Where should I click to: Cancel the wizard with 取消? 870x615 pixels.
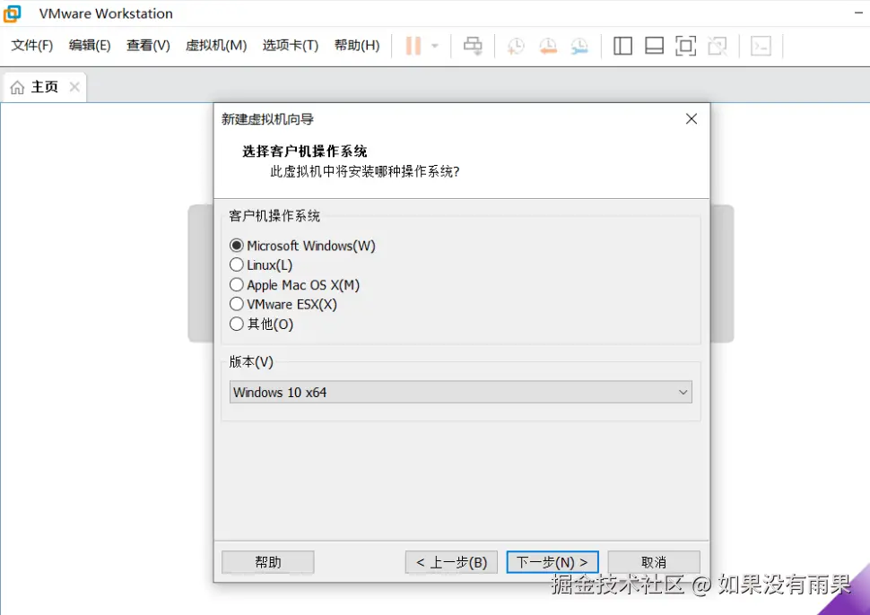tap(654, 562)
